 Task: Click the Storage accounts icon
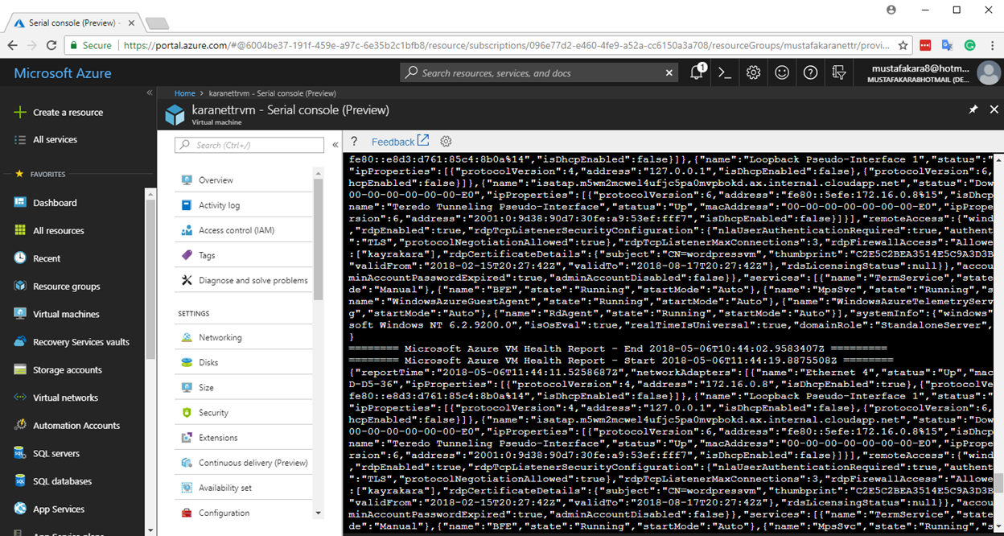[x=20, y=370]
